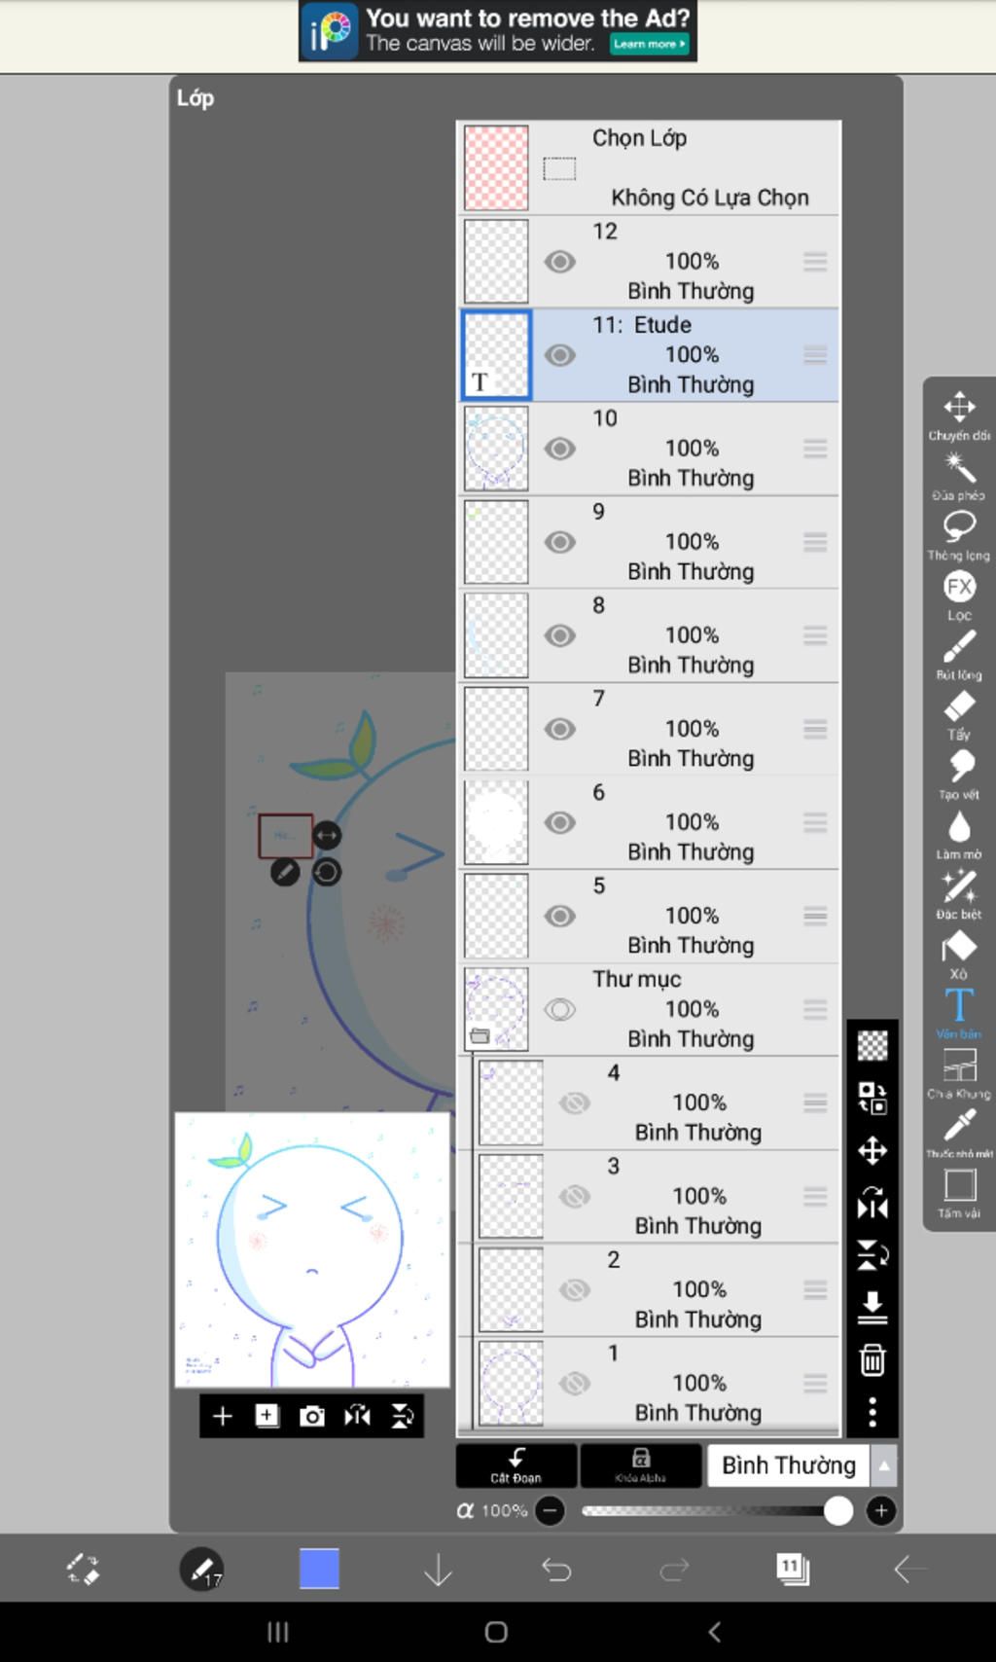Image resolution: width=996 pixels, height=1662 pixels.
Task: Tap Android recent apps button
Action: click(278, 1632)
